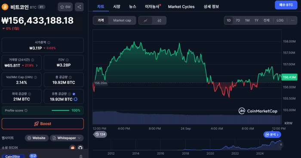The width and height of the screenshot is (301, 158).
Task: Show info for 거래량 (24시간)
Action: tap(33, 60)
